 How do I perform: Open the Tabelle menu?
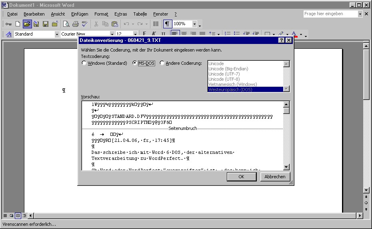(140, 14)
